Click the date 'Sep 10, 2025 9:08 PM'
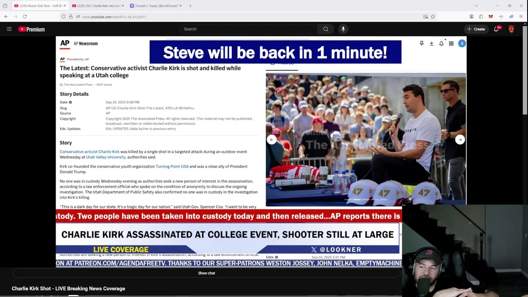The width and height of the screenshot is (528, 297). click(123, 102)
